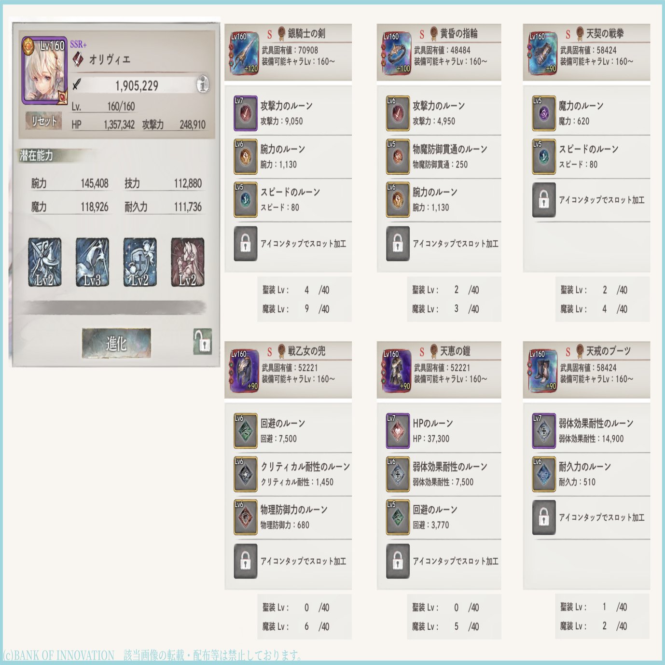665x665 pixels.
Task: Select the Lv7 HPのルーン rune icon
Action: (398, 431)
